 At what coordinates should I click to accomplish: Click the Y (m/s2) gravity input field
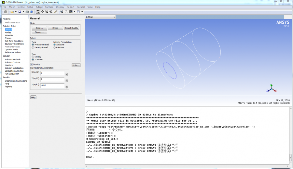[x=52, y=79]
